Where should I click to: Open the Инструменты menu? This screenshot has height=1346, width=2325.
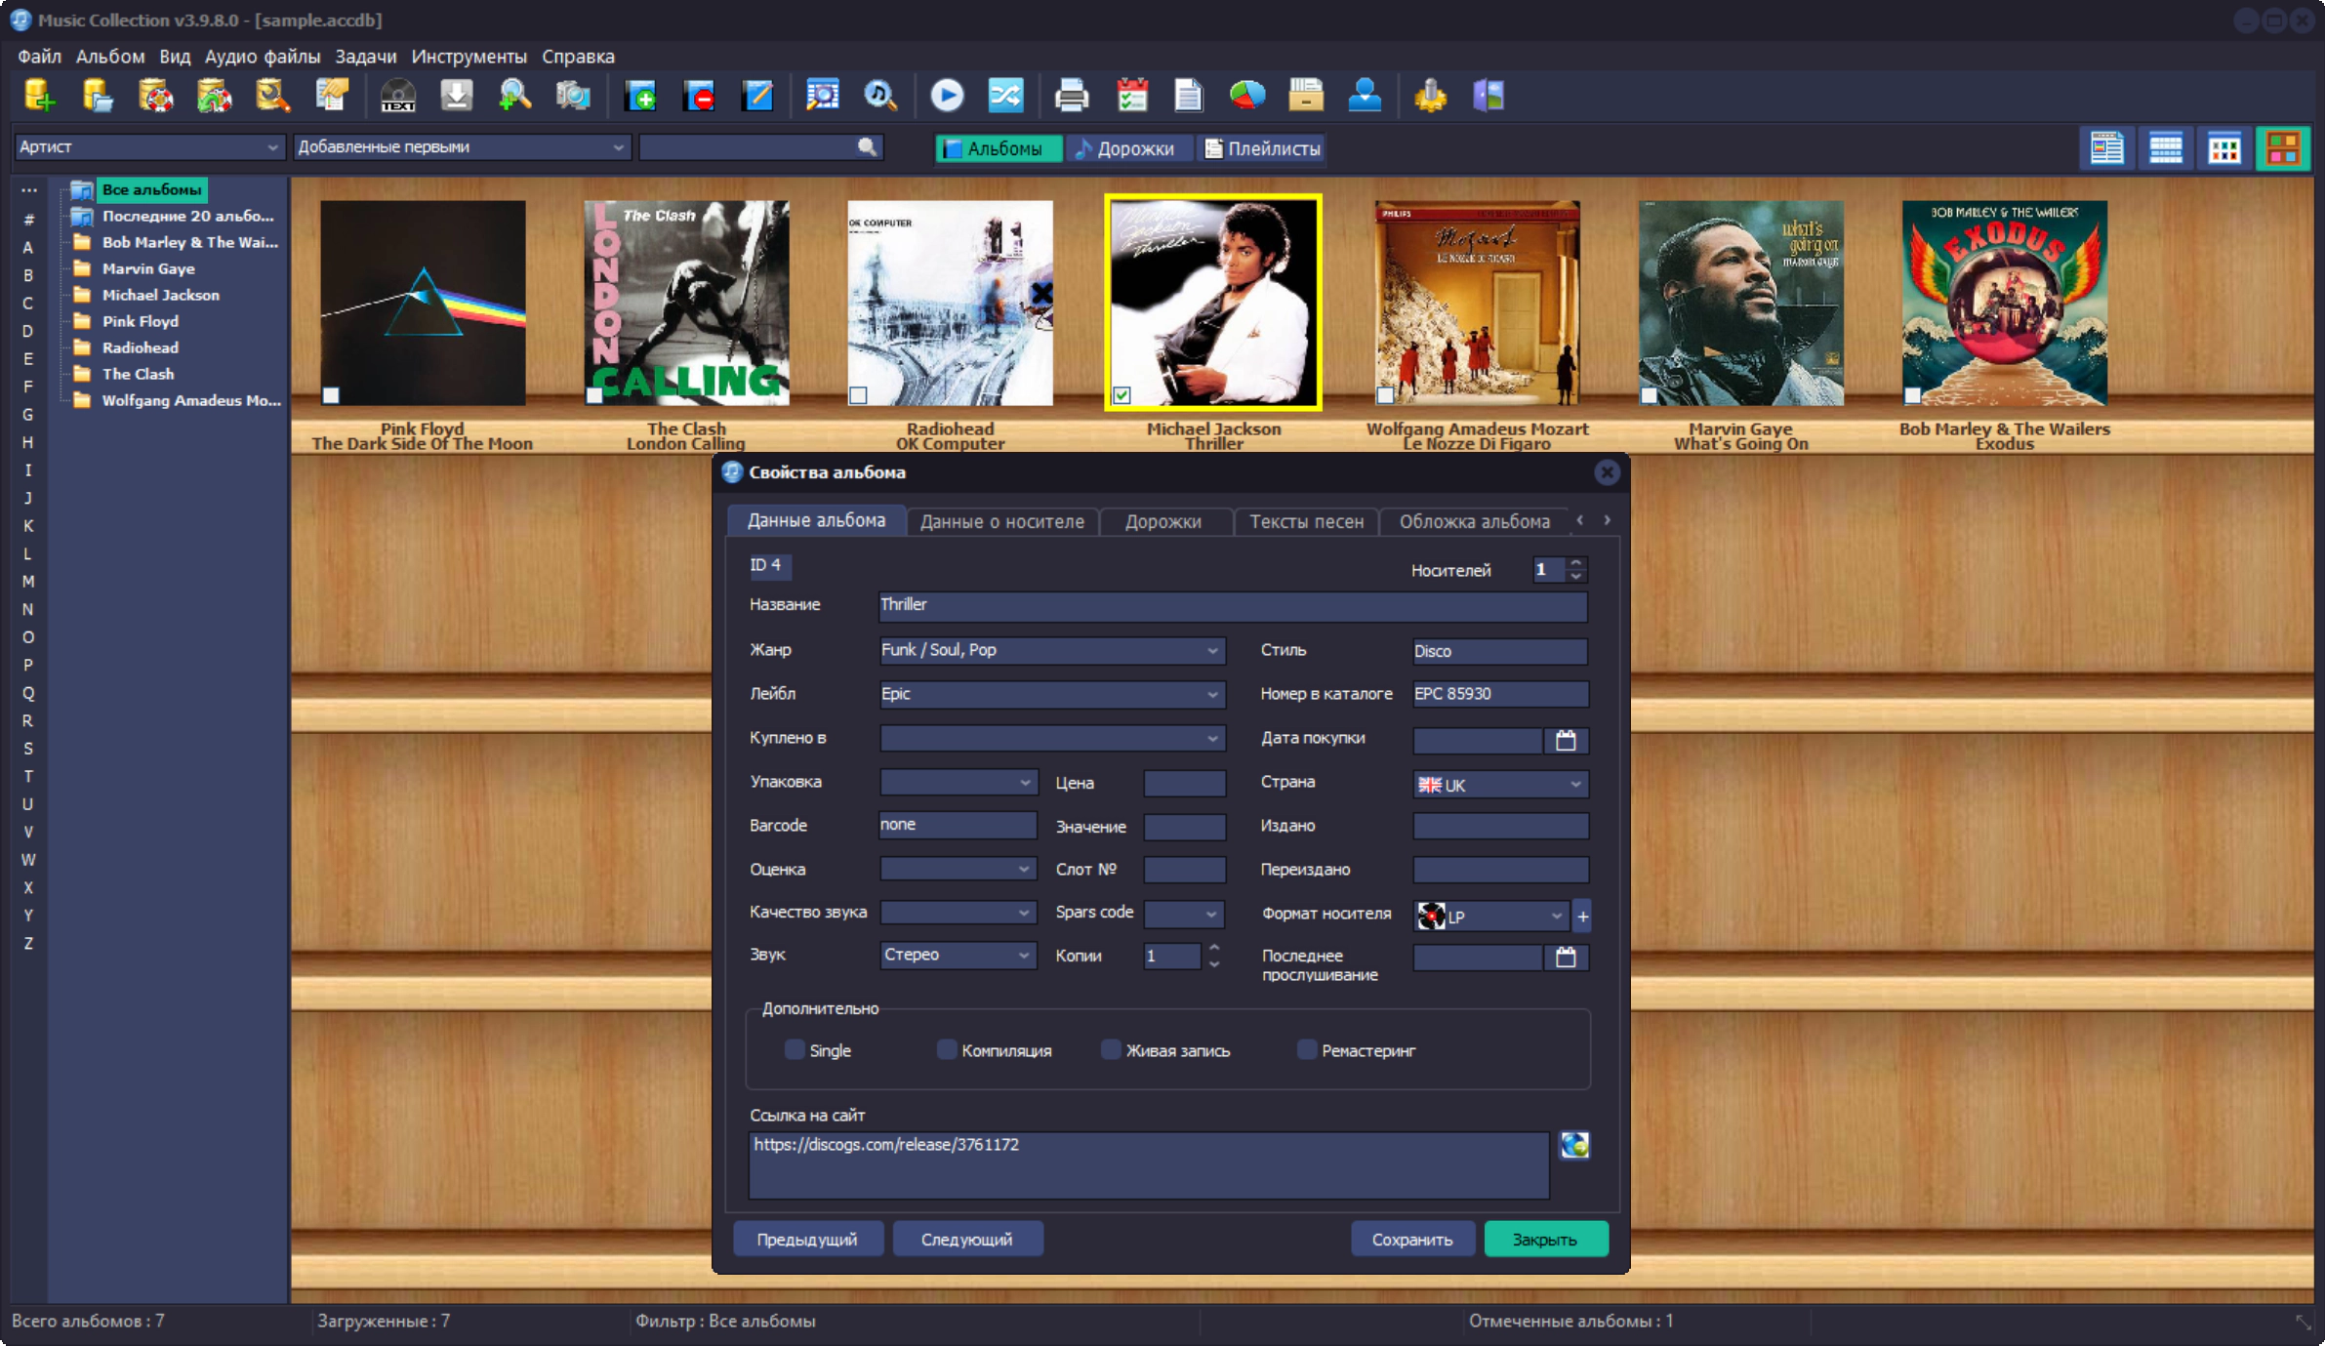(x=469, y=57)
